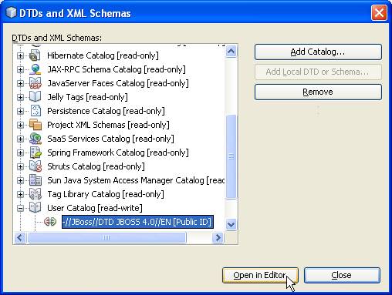Click the vertical scrollbar up arrow
The image size is (392, 295).
pyautogui.click(x=231, y=52)
